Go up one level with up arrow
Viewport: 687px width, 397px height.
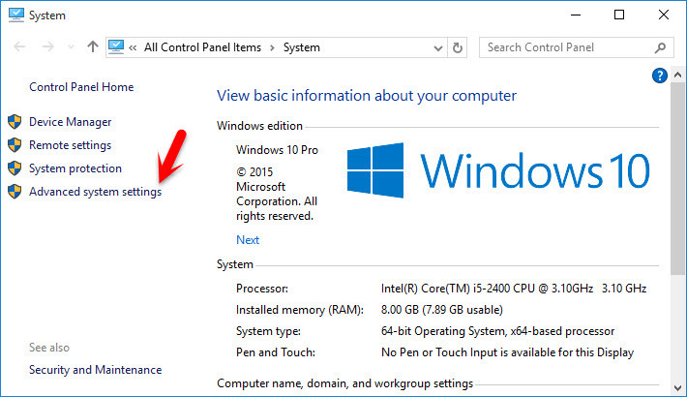(x=93, y=46)
